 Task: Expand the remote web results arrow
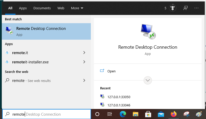(x=84, y=80)
